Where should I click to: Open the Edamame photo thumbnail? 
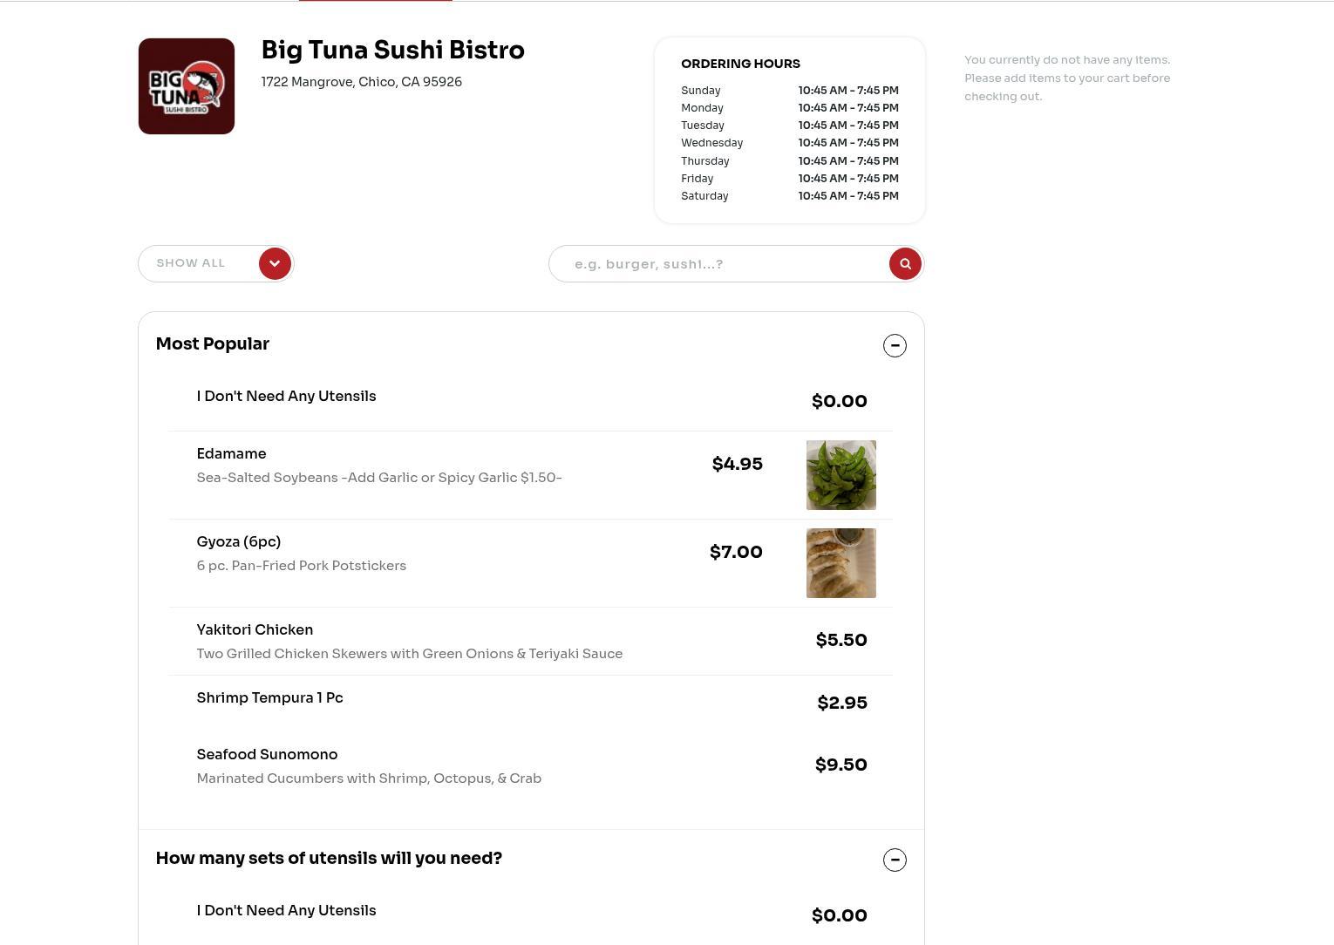pyautogui.click(x=841, y=475)
